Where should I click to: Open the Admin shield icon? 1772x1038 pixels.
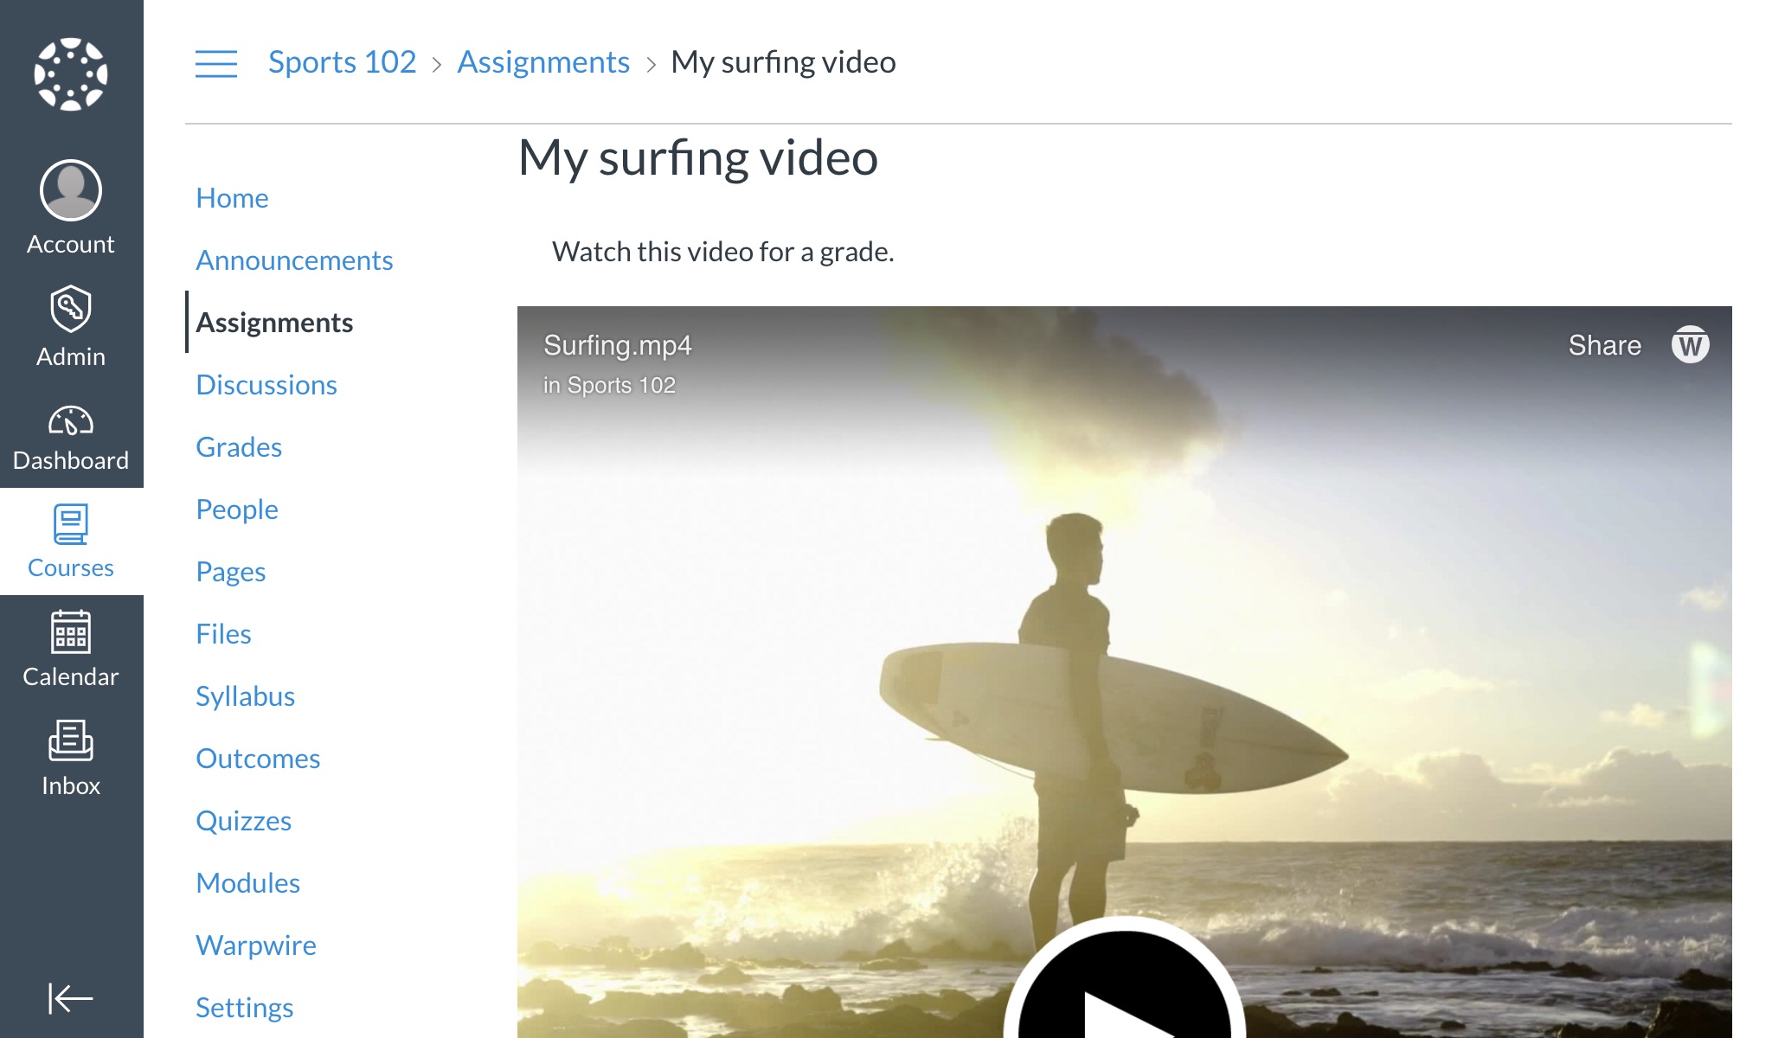[x=71, y=309]
